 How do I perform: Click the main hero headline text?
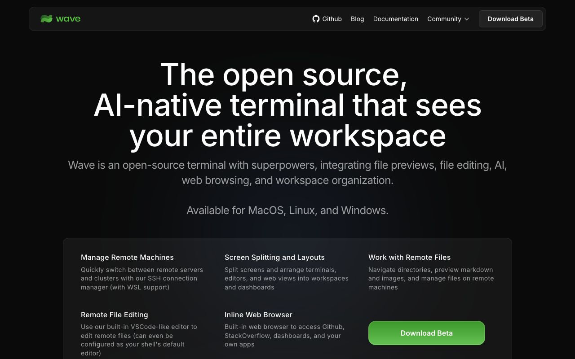tap(287, 105)
